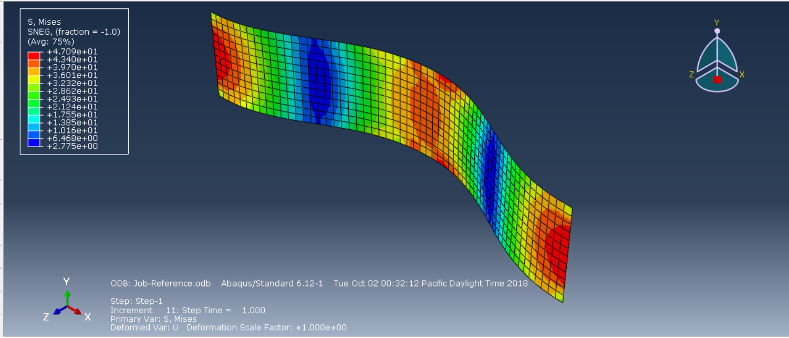Click the Y axis handle atop the compass
Viewport: 789px width, 338px height.
(717, 31)
